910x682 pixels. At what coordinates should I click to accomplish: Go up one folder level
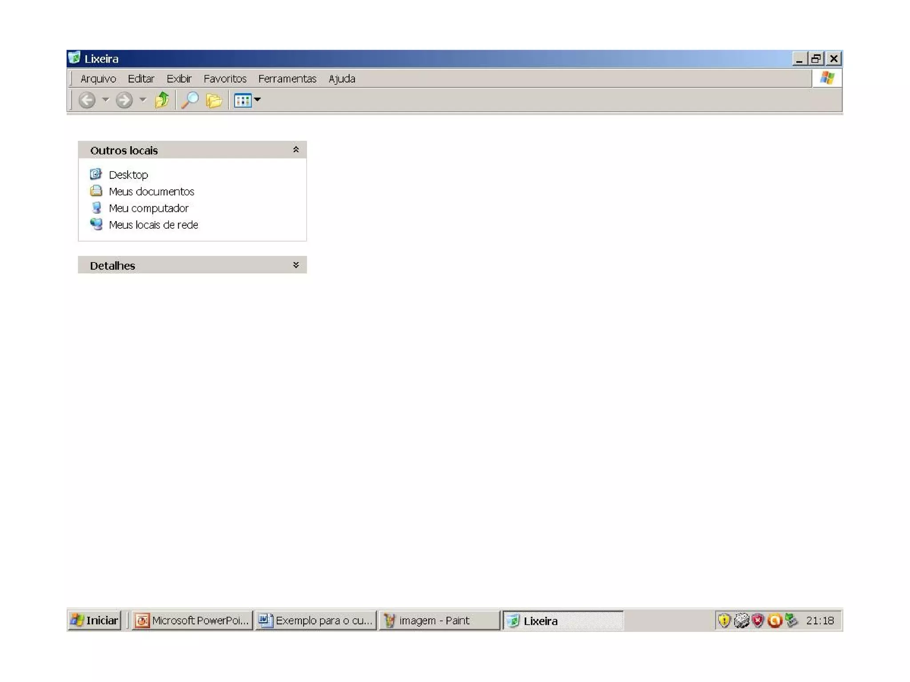click(162, 100)
